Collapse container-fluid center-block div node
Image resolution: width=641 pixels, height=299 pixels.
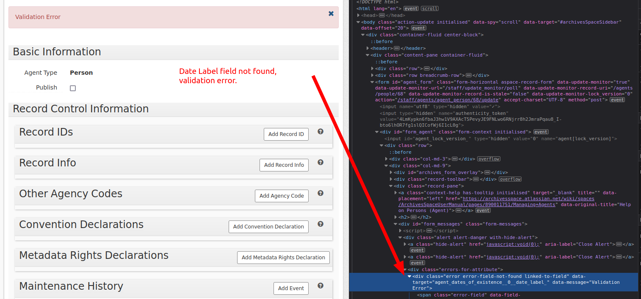tap(363, 35)
